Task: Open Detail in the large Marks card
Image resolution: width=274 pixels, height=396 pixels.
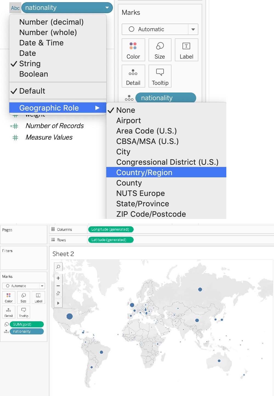Action: [x=133, y=76]
